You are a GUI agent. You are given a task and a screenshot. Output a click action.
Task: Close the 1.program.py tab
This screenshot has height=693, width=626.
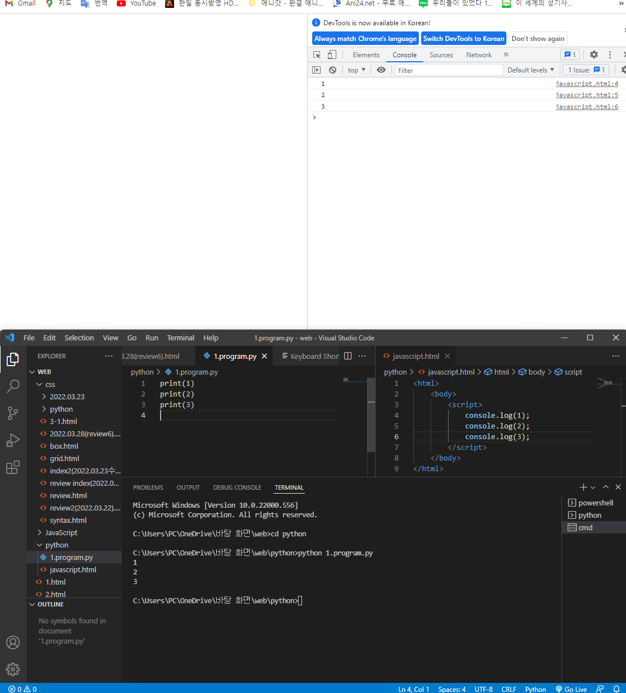(x=264, y=356)
